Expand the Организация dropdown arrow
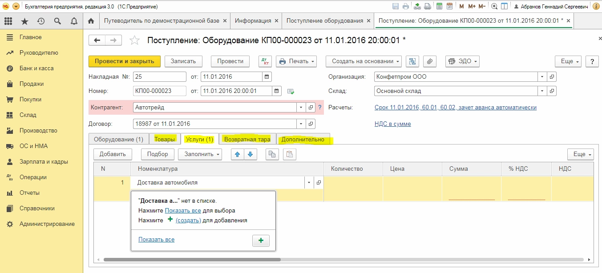Viewport: 602px width, 273px height. pos(542,76)
